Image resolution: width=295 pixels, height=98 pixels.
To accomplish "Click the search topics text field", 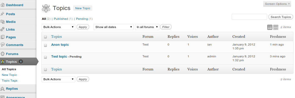I will click(x=249, y=17).
